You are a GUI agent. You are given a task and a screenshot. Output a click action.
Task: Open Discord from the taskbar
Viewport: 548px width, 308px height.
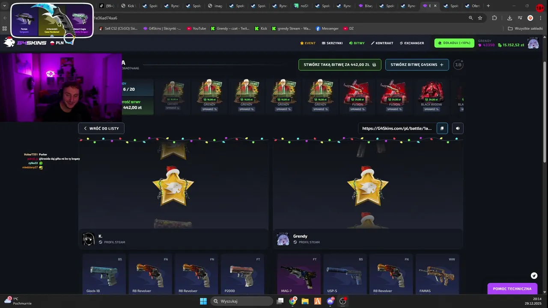tap(330, 301)
